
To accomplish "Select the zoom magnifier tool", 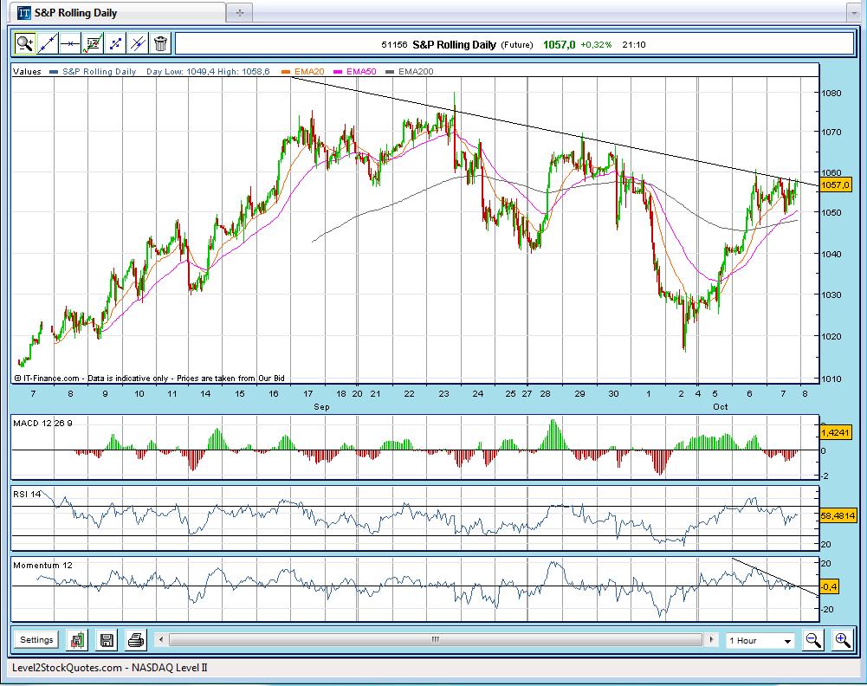I will coord(25,43).
